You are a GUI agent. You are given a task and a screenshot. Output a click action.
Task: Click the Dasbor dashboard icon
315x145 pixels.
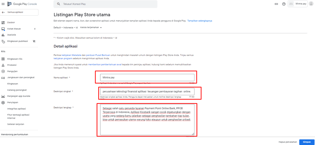coord(3,23)
